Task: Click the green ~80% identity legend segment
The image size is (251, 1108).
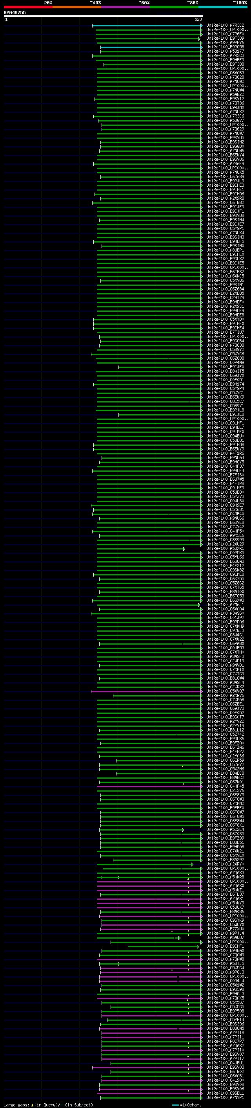Action: point(174,7)
